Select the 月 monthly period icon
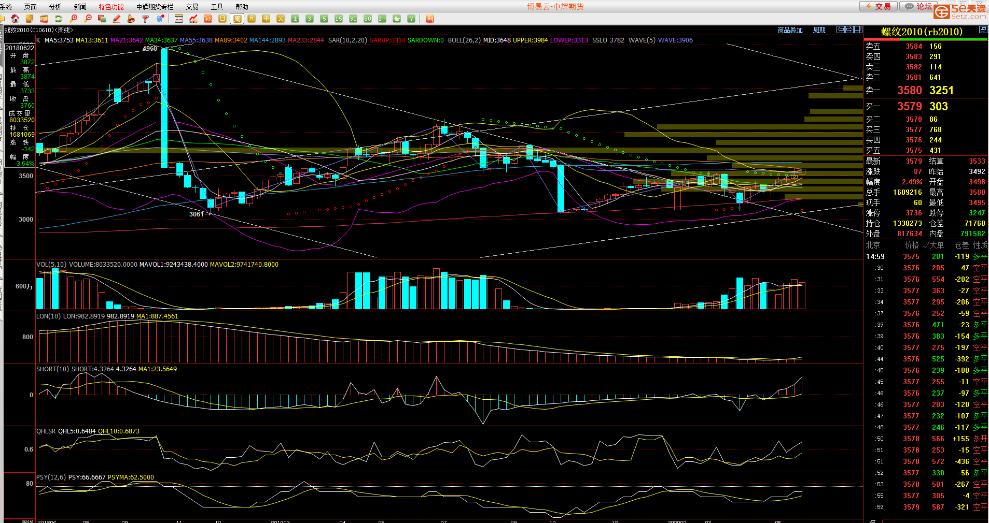989x523 pixels. pyautogui.click(x=252, y=19)
